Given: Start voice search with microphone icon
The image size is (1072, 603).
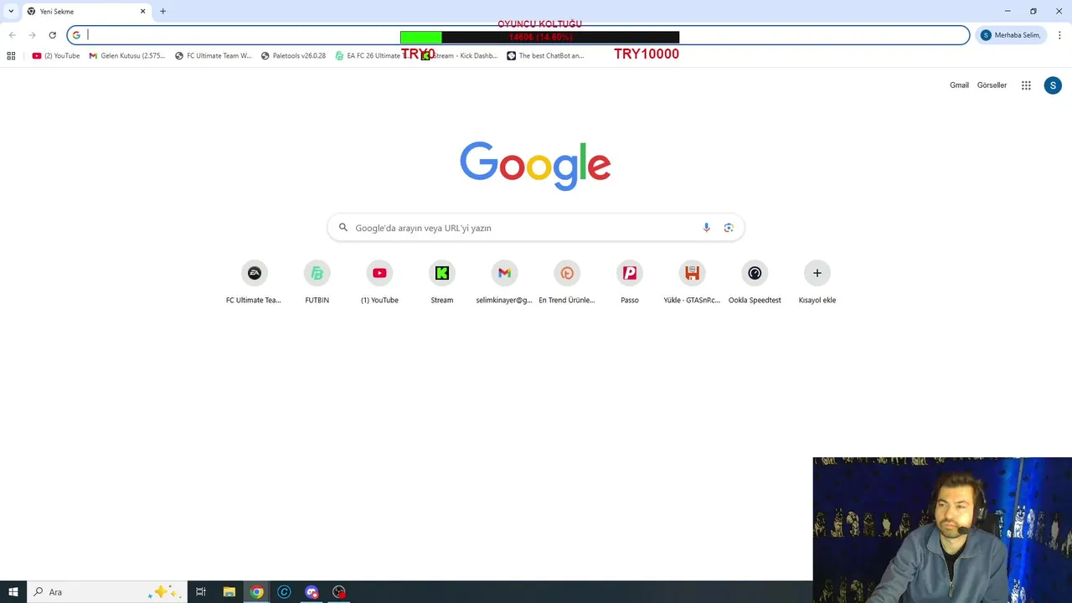Looking at the screenshot, I should [706, 228].
